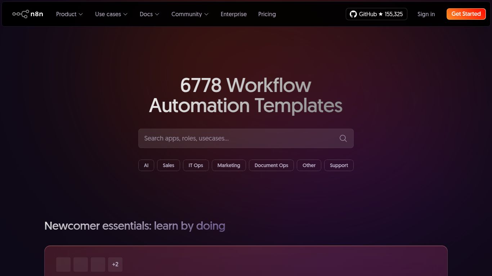Click the Sign in link
Screen dimensions: 492x276
tap(426, 14)
